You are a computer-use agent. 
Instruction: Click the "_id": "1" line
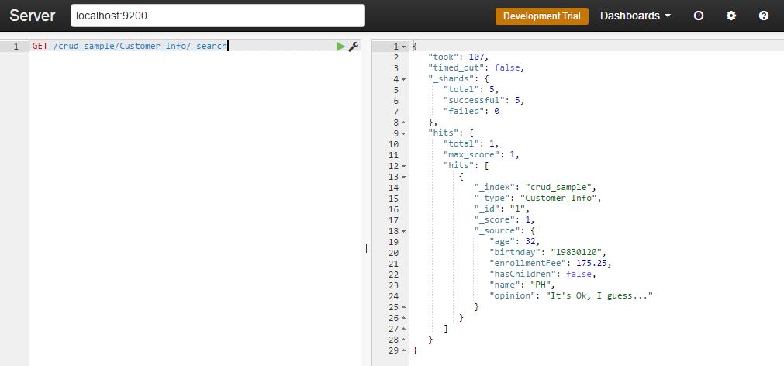click(502, 209)
